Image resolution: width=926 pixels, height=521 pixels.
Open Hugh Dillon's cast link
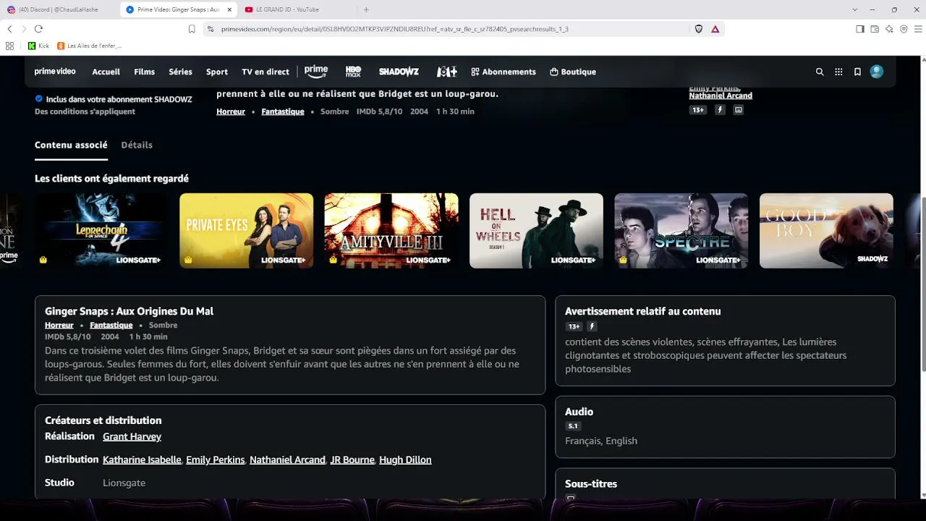pyautogui.click(x=405, y=460)
